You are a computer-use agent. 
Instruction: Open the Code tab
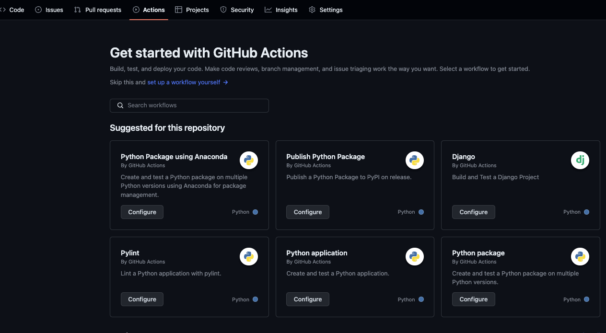[12, 10]
